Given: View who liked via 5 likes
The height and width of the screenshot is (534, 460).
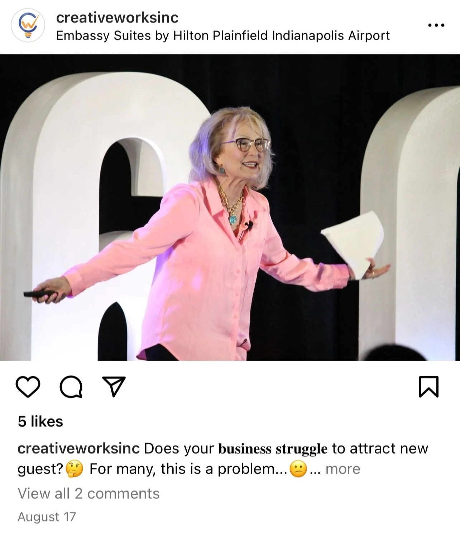Looking at the screenshot, I should pyautogui.click(x=40, y=421).
